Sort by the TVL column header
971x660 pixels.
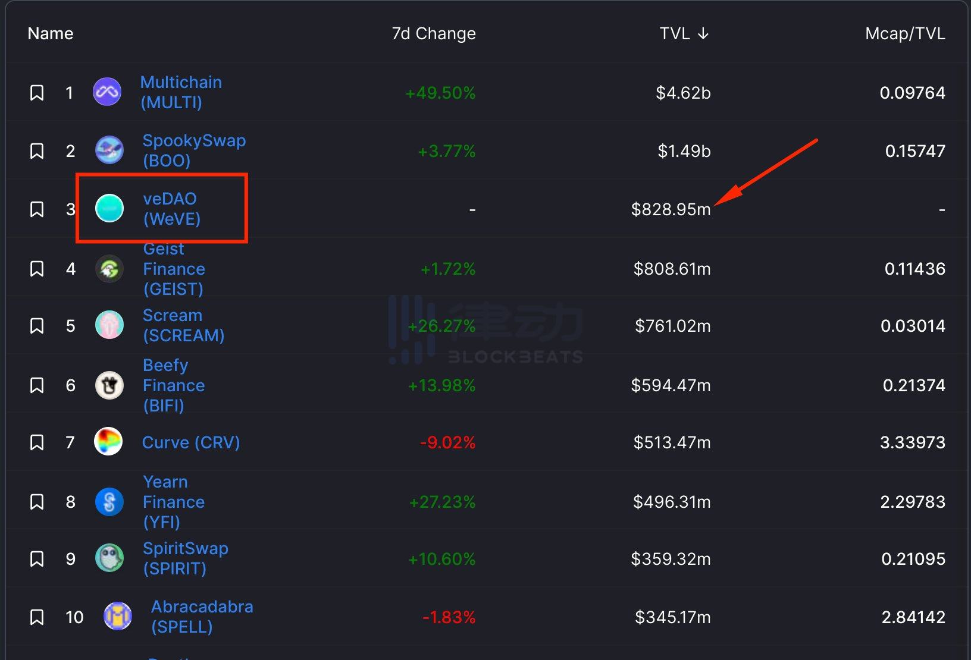(x=684, y=33)
